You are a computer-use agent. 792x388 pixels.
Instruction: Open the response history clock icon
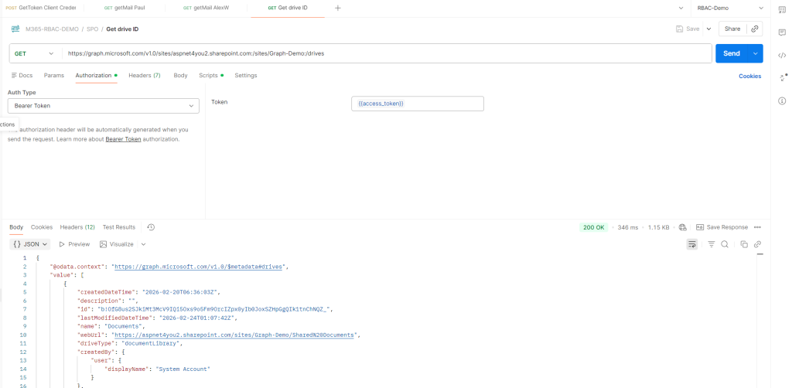coord(151,227)
